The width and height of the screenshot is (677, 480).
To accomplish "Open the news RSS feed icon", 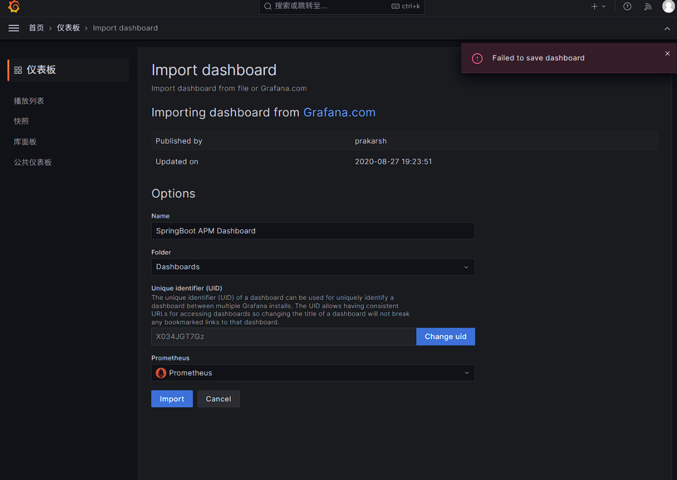I will coord(648,7).
